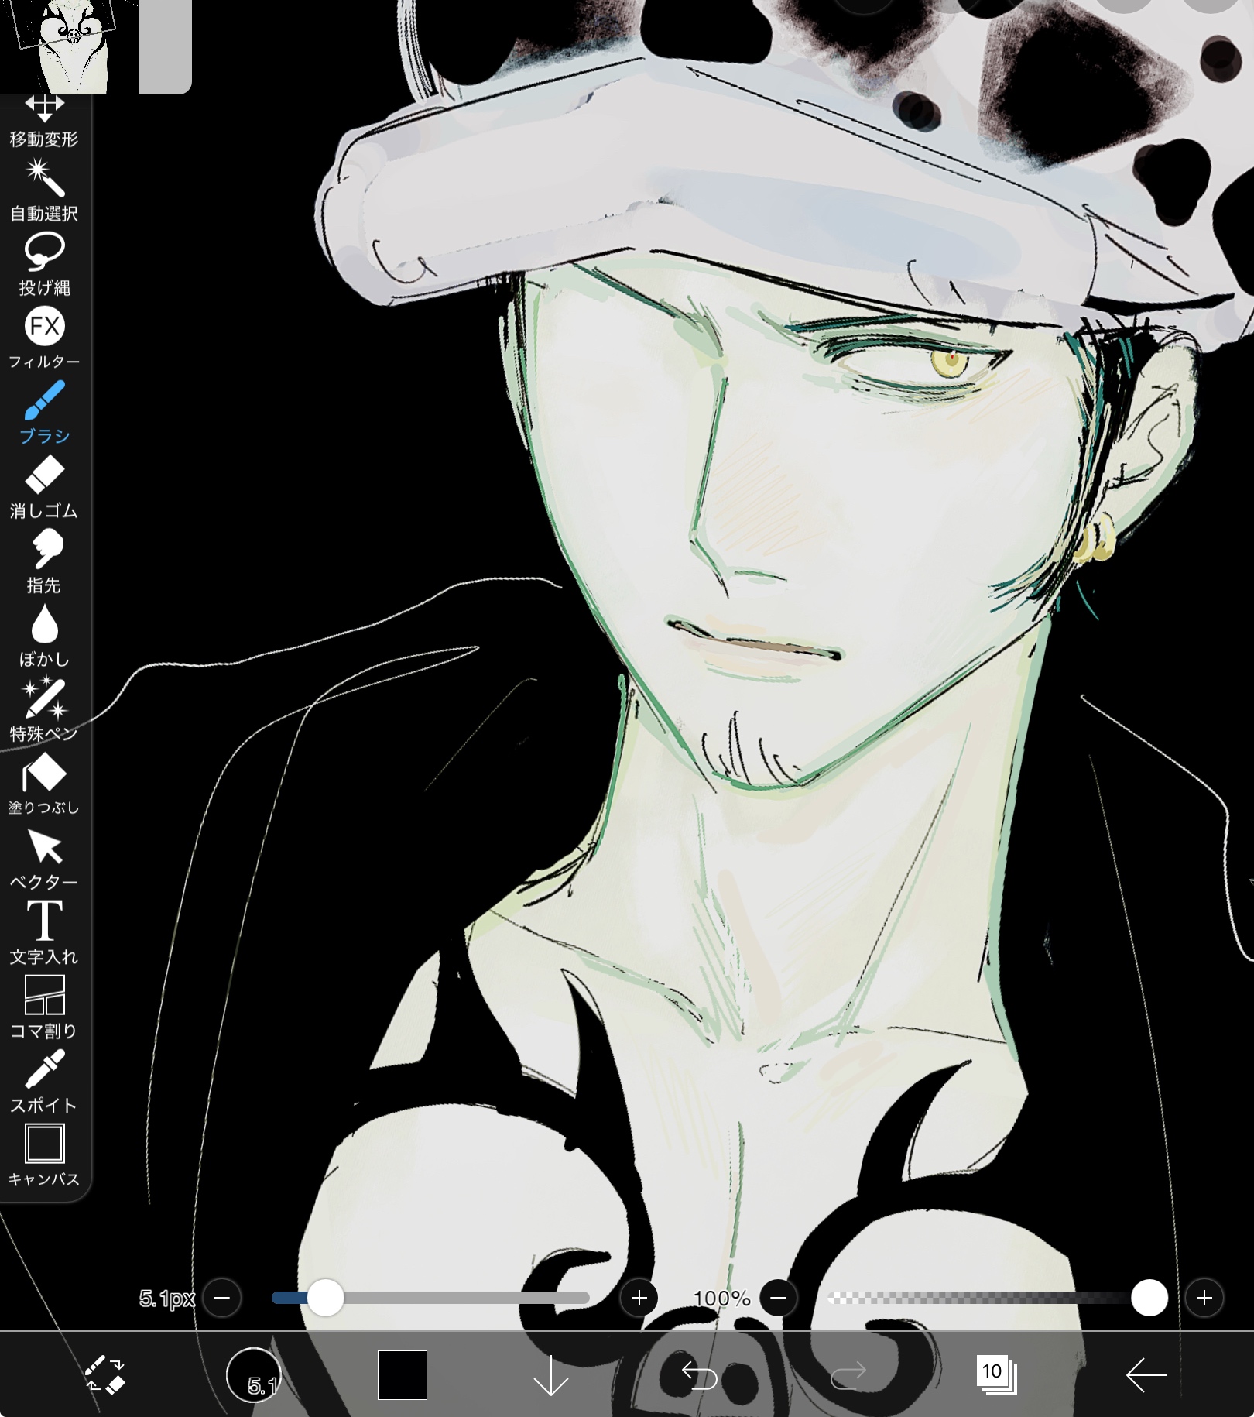This screenshot has height=1417, width=1254.
Task: Select the 自動選択 magic wand tool
Action: [44, 189]
